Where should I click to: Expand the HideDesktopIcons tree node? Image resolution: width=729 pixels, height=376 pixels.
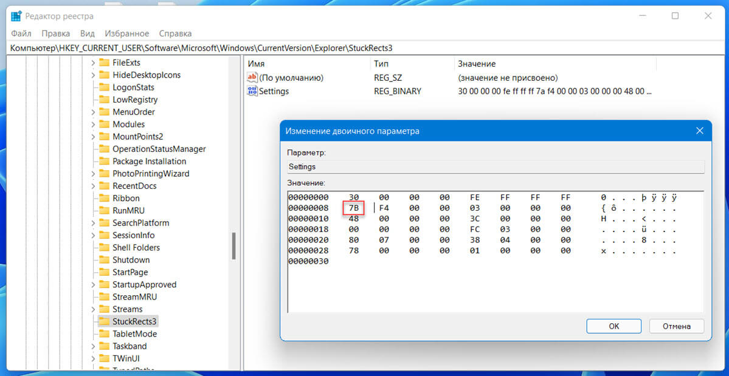[x=93, y=75]
